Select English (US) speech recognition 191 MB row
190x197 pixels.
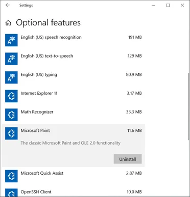pos(74,40)
